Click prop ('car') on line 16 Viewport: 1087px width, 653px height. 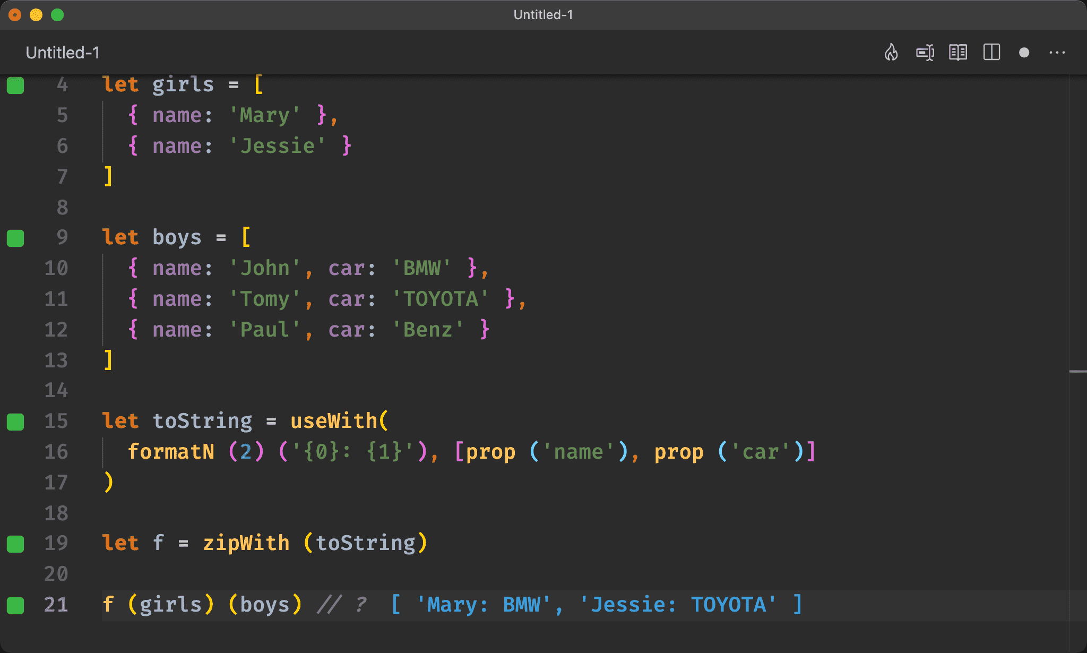(729, 452)
